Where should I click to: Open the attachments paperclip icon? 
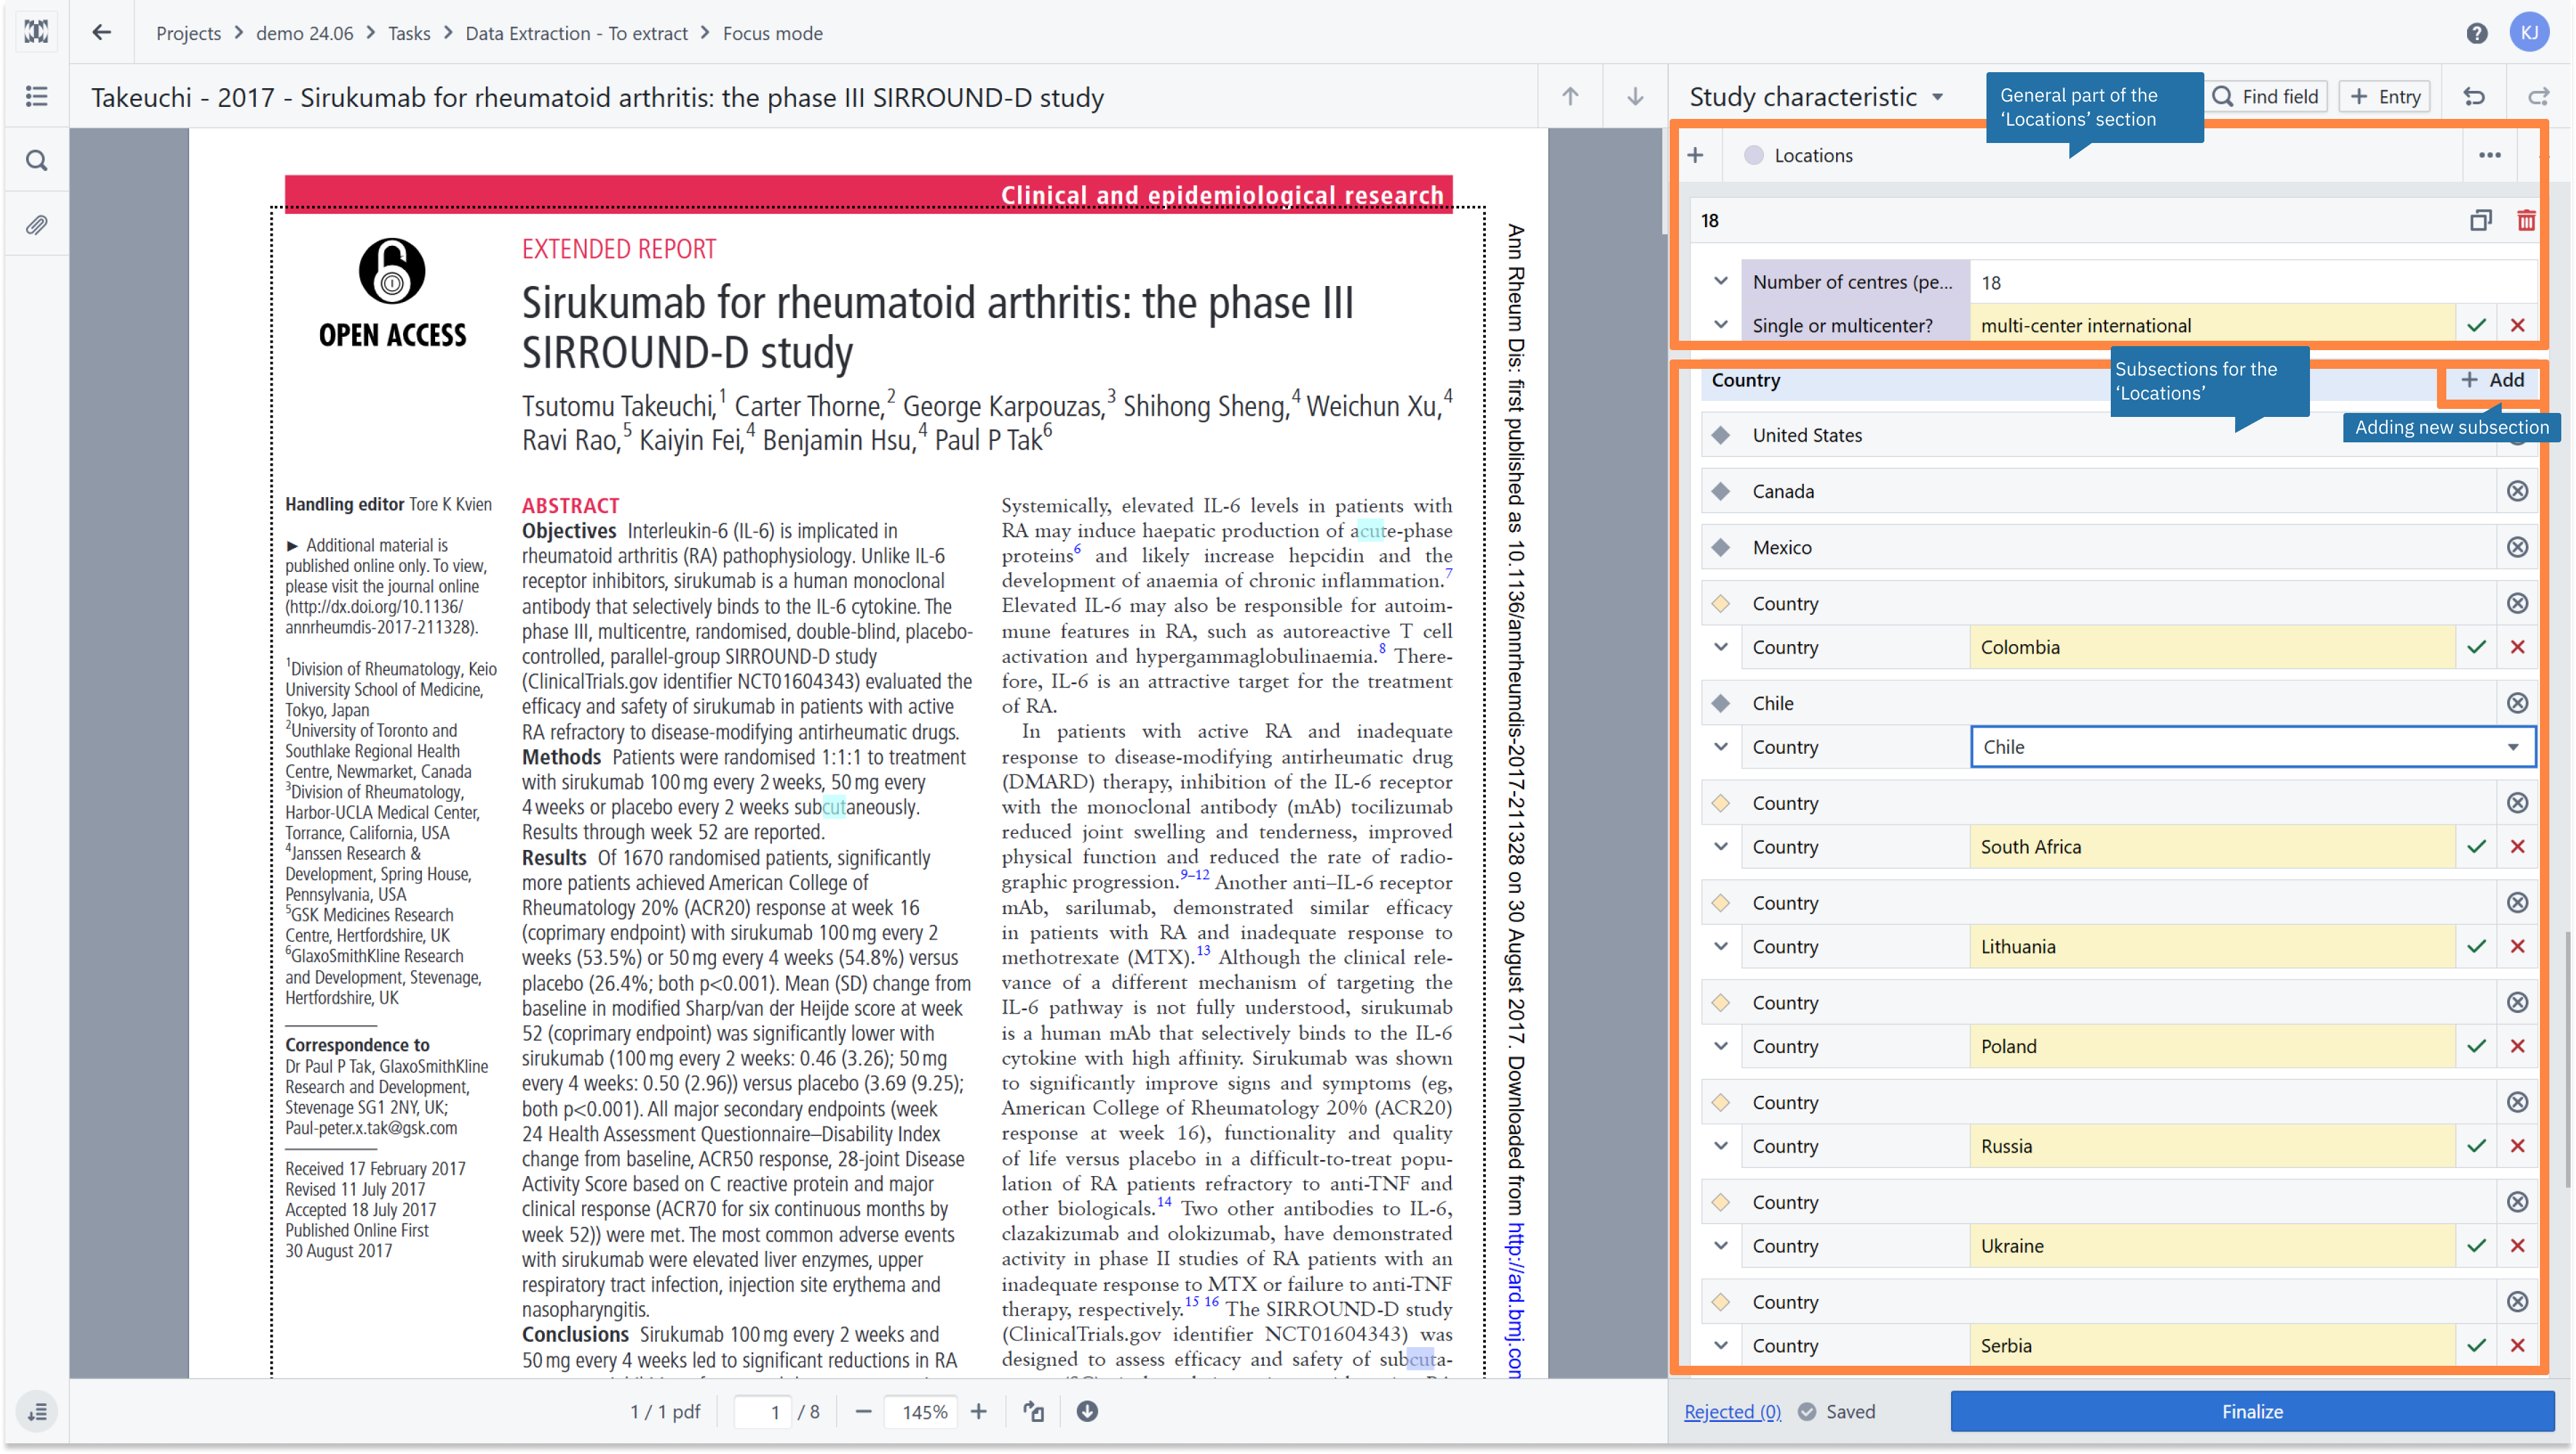tap(37, 225)
